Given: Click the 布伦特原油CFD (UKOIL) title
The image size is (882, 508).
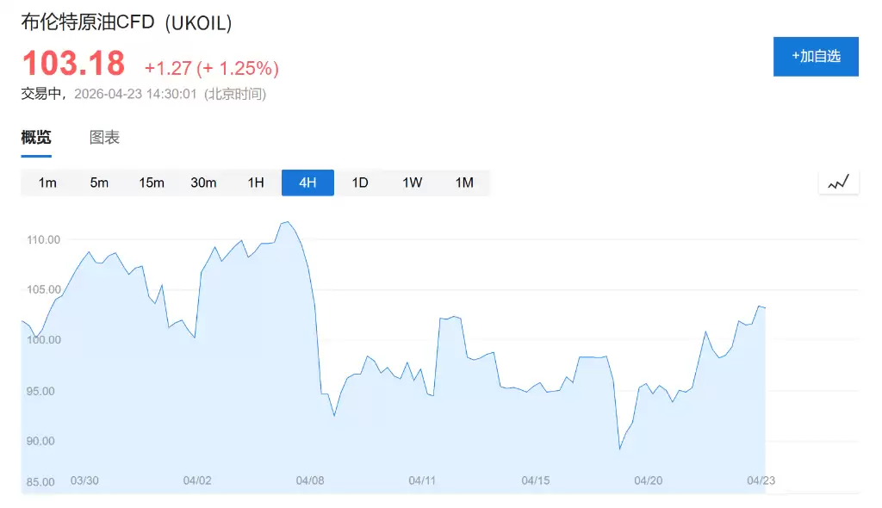Looking at the screenshot, I should coord(127,23).
